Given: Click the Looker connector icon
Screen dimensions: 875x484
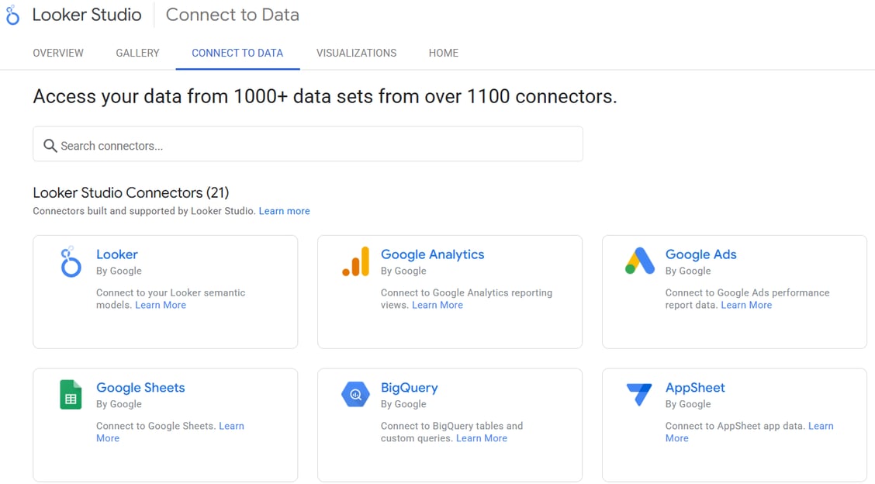Looking at the screenshot, I should 71,261.
